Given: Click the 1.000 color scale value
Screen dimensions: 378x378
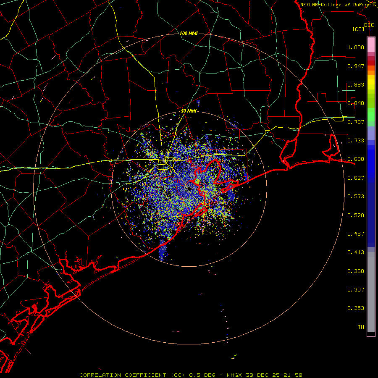Looking at the screenshot, I should click(356, 47).
